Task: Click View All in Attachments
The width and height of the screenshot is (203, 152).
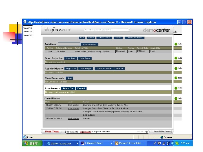Action: 81,88
